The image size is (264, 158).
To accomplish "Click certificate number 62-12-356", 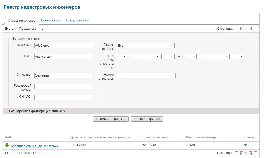I will click(x=149, y=145).
